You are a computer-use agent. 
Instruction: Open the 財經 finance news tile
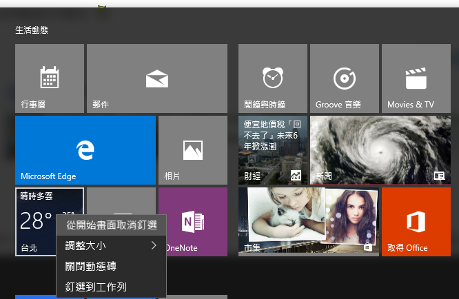point(272,150)
